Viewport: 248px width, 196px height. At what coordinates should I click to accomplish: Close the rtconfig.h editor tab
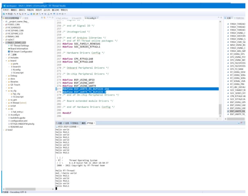(x=97, y=18)
